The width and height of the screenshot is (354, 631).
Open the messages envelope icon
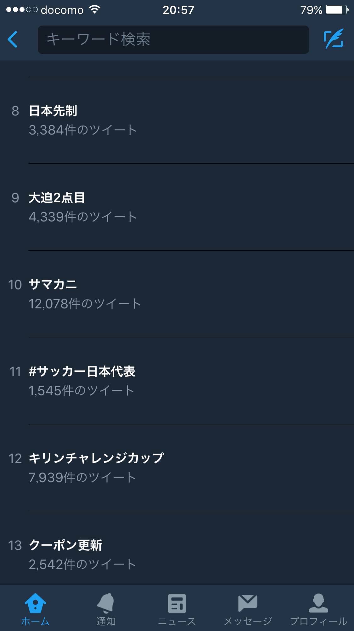[x=248, y=603]
